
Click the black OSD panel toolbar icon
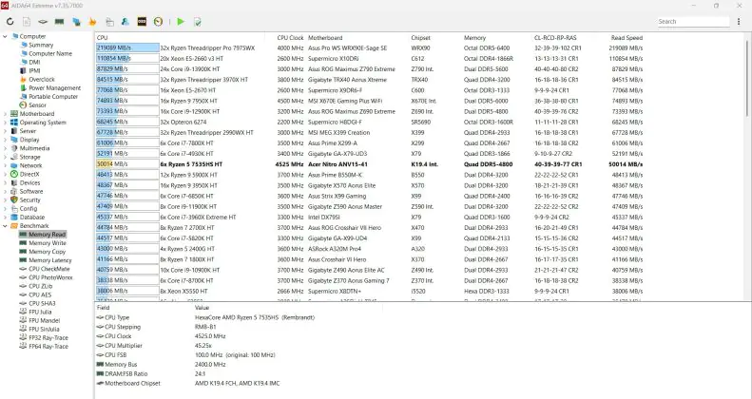[142, 22]
